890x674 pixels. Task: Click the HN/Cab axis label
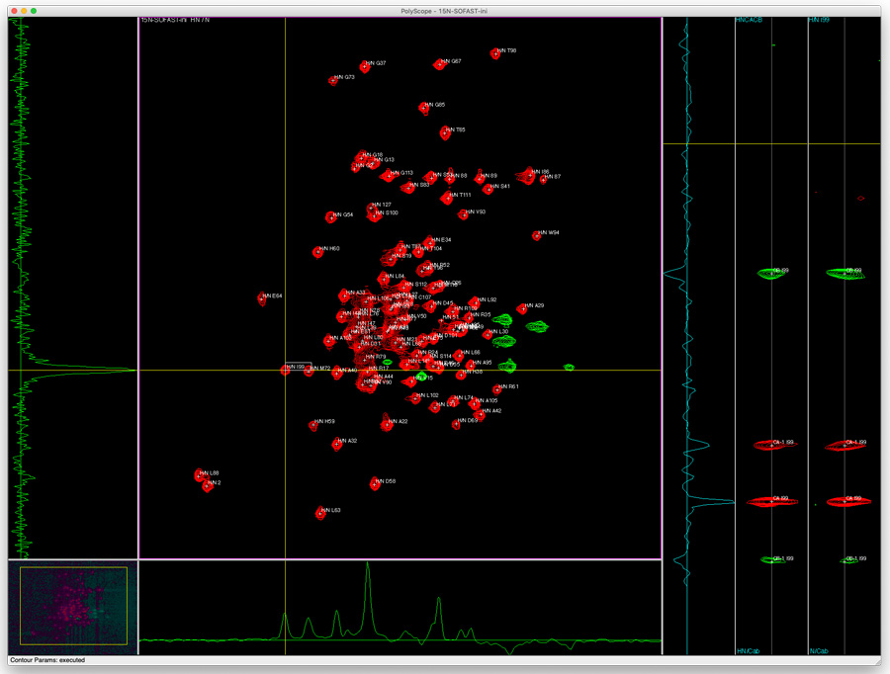pos(749,650)
